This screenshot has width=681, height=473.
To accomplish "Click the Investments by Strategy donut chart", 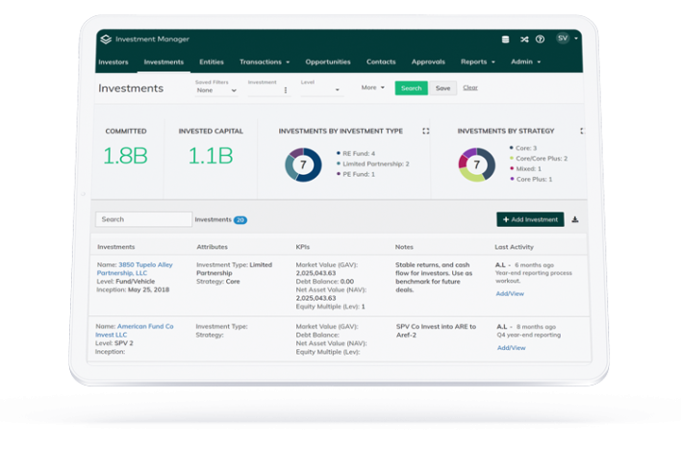I will click(476, 164).
